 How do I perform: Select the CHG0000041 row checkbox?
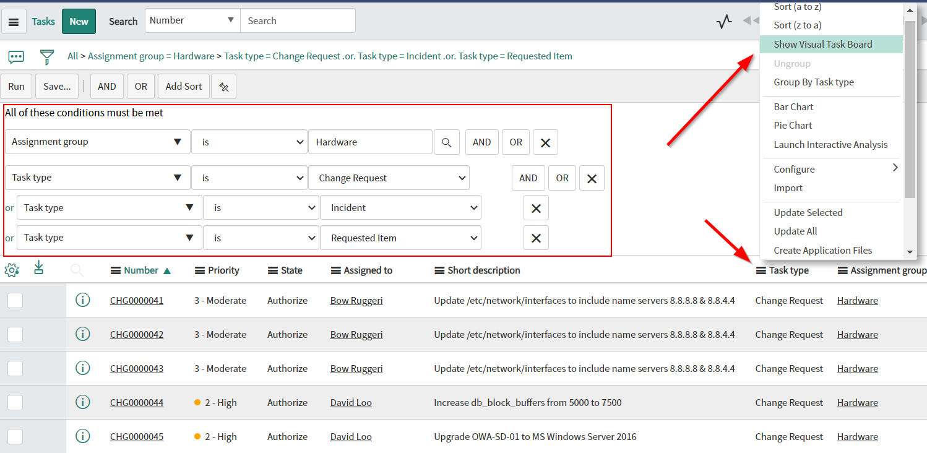(15, 300)
